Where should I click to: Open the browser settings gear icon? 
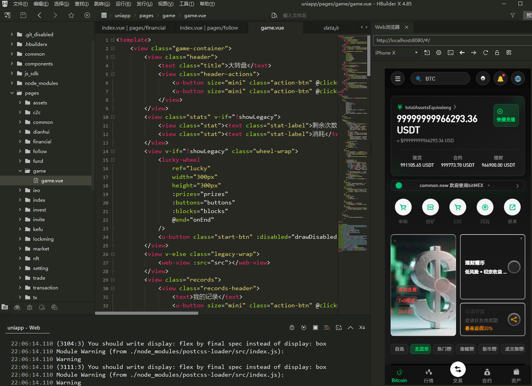pos(439,53)
